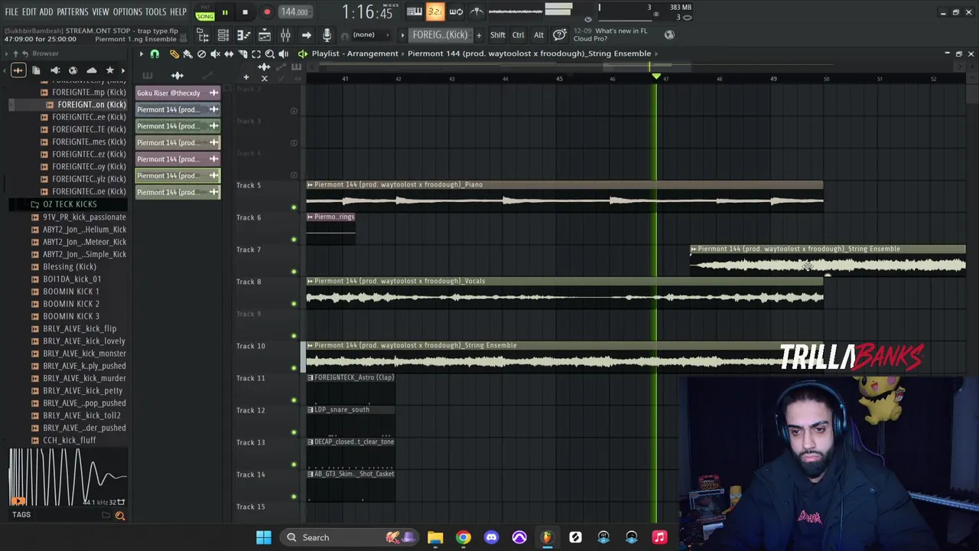The height and width of the screenshot is (551, 979).
Task: Adjust the 144.000 tempo field
Action: pyautogui.click(x=294, y=12)
